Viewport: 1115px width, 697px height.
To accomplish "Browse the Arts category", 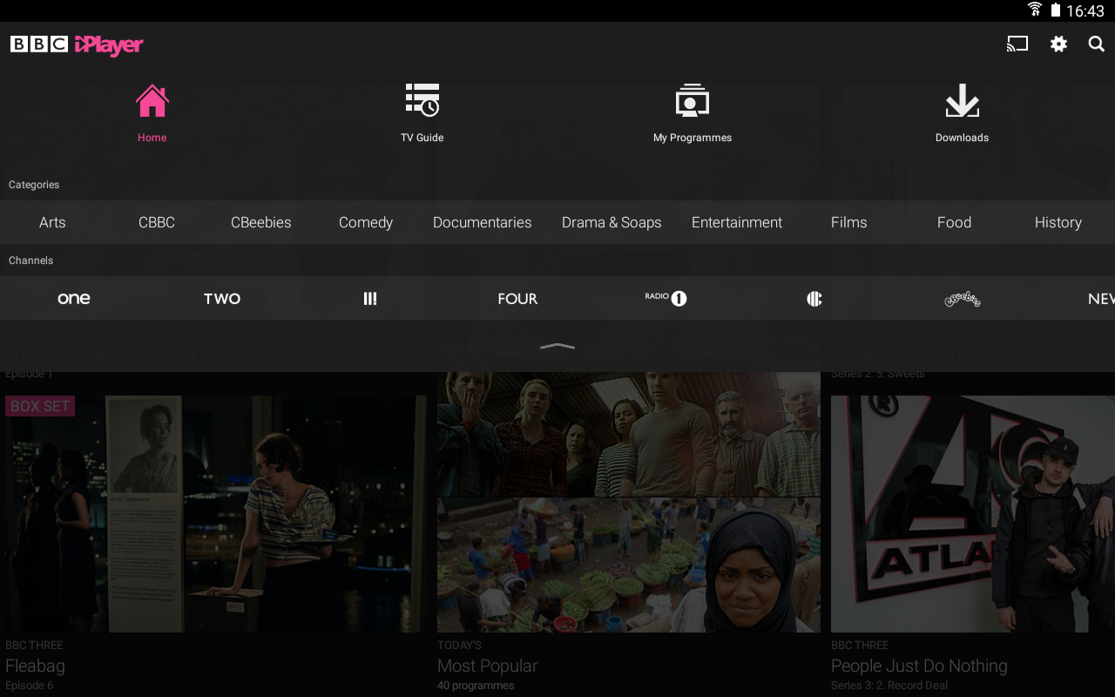I will [52, 222].
